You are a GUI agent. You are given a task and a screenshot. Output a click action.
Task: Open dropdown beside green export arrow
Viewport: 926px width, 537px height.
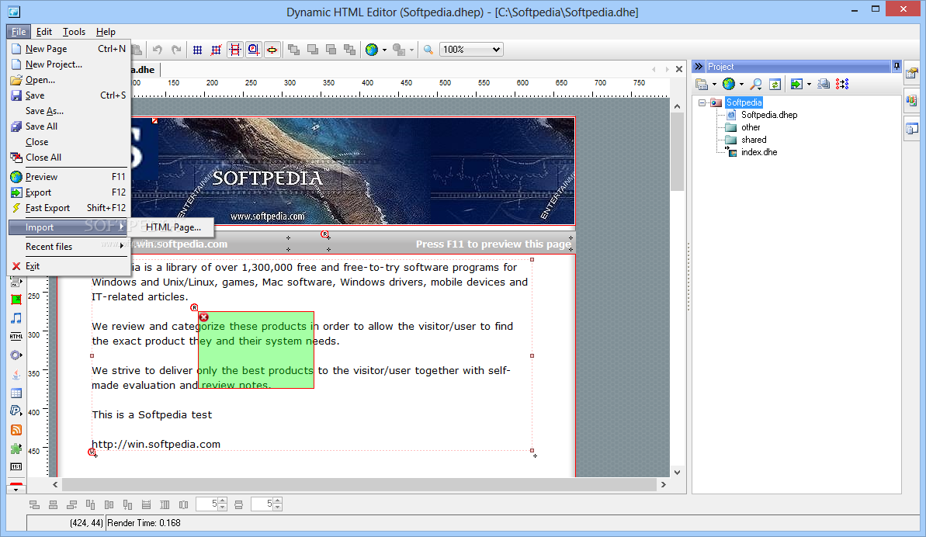(809, 85)
